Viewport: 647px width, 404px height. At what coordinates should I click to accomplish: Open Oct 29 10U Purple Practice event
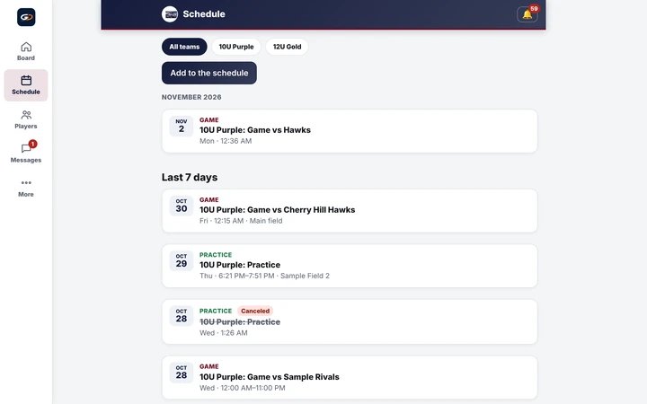(x=350, y=266)
